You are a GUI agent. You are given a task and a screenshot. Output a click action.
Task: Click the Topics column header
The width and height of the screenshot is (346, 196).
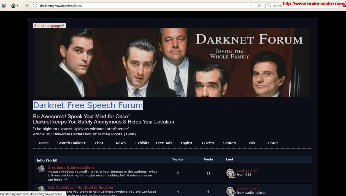178,159
